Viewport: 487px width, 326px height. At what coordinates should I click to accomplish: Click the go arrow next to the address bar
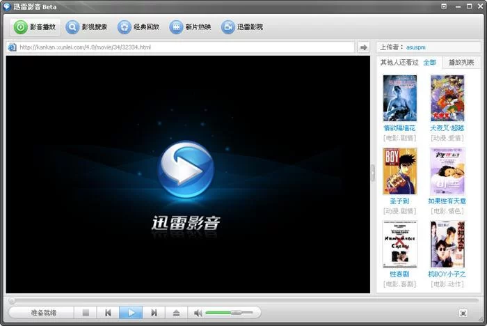click(363, 47)
